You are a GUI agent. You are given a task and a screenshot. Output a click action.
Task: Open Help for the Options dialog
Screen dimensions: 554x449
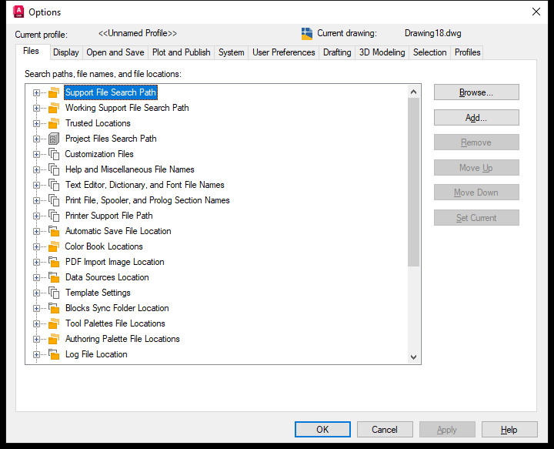509,429
